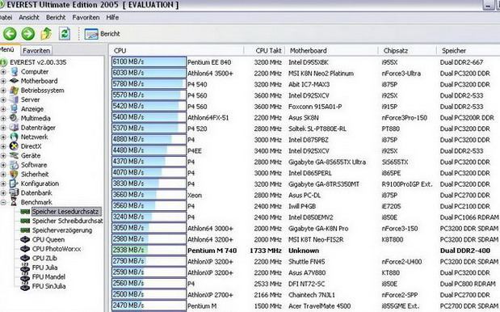Click the CPU Queen chip icon
The width and height of the screenshot is (500, 312).
[25, 239]
